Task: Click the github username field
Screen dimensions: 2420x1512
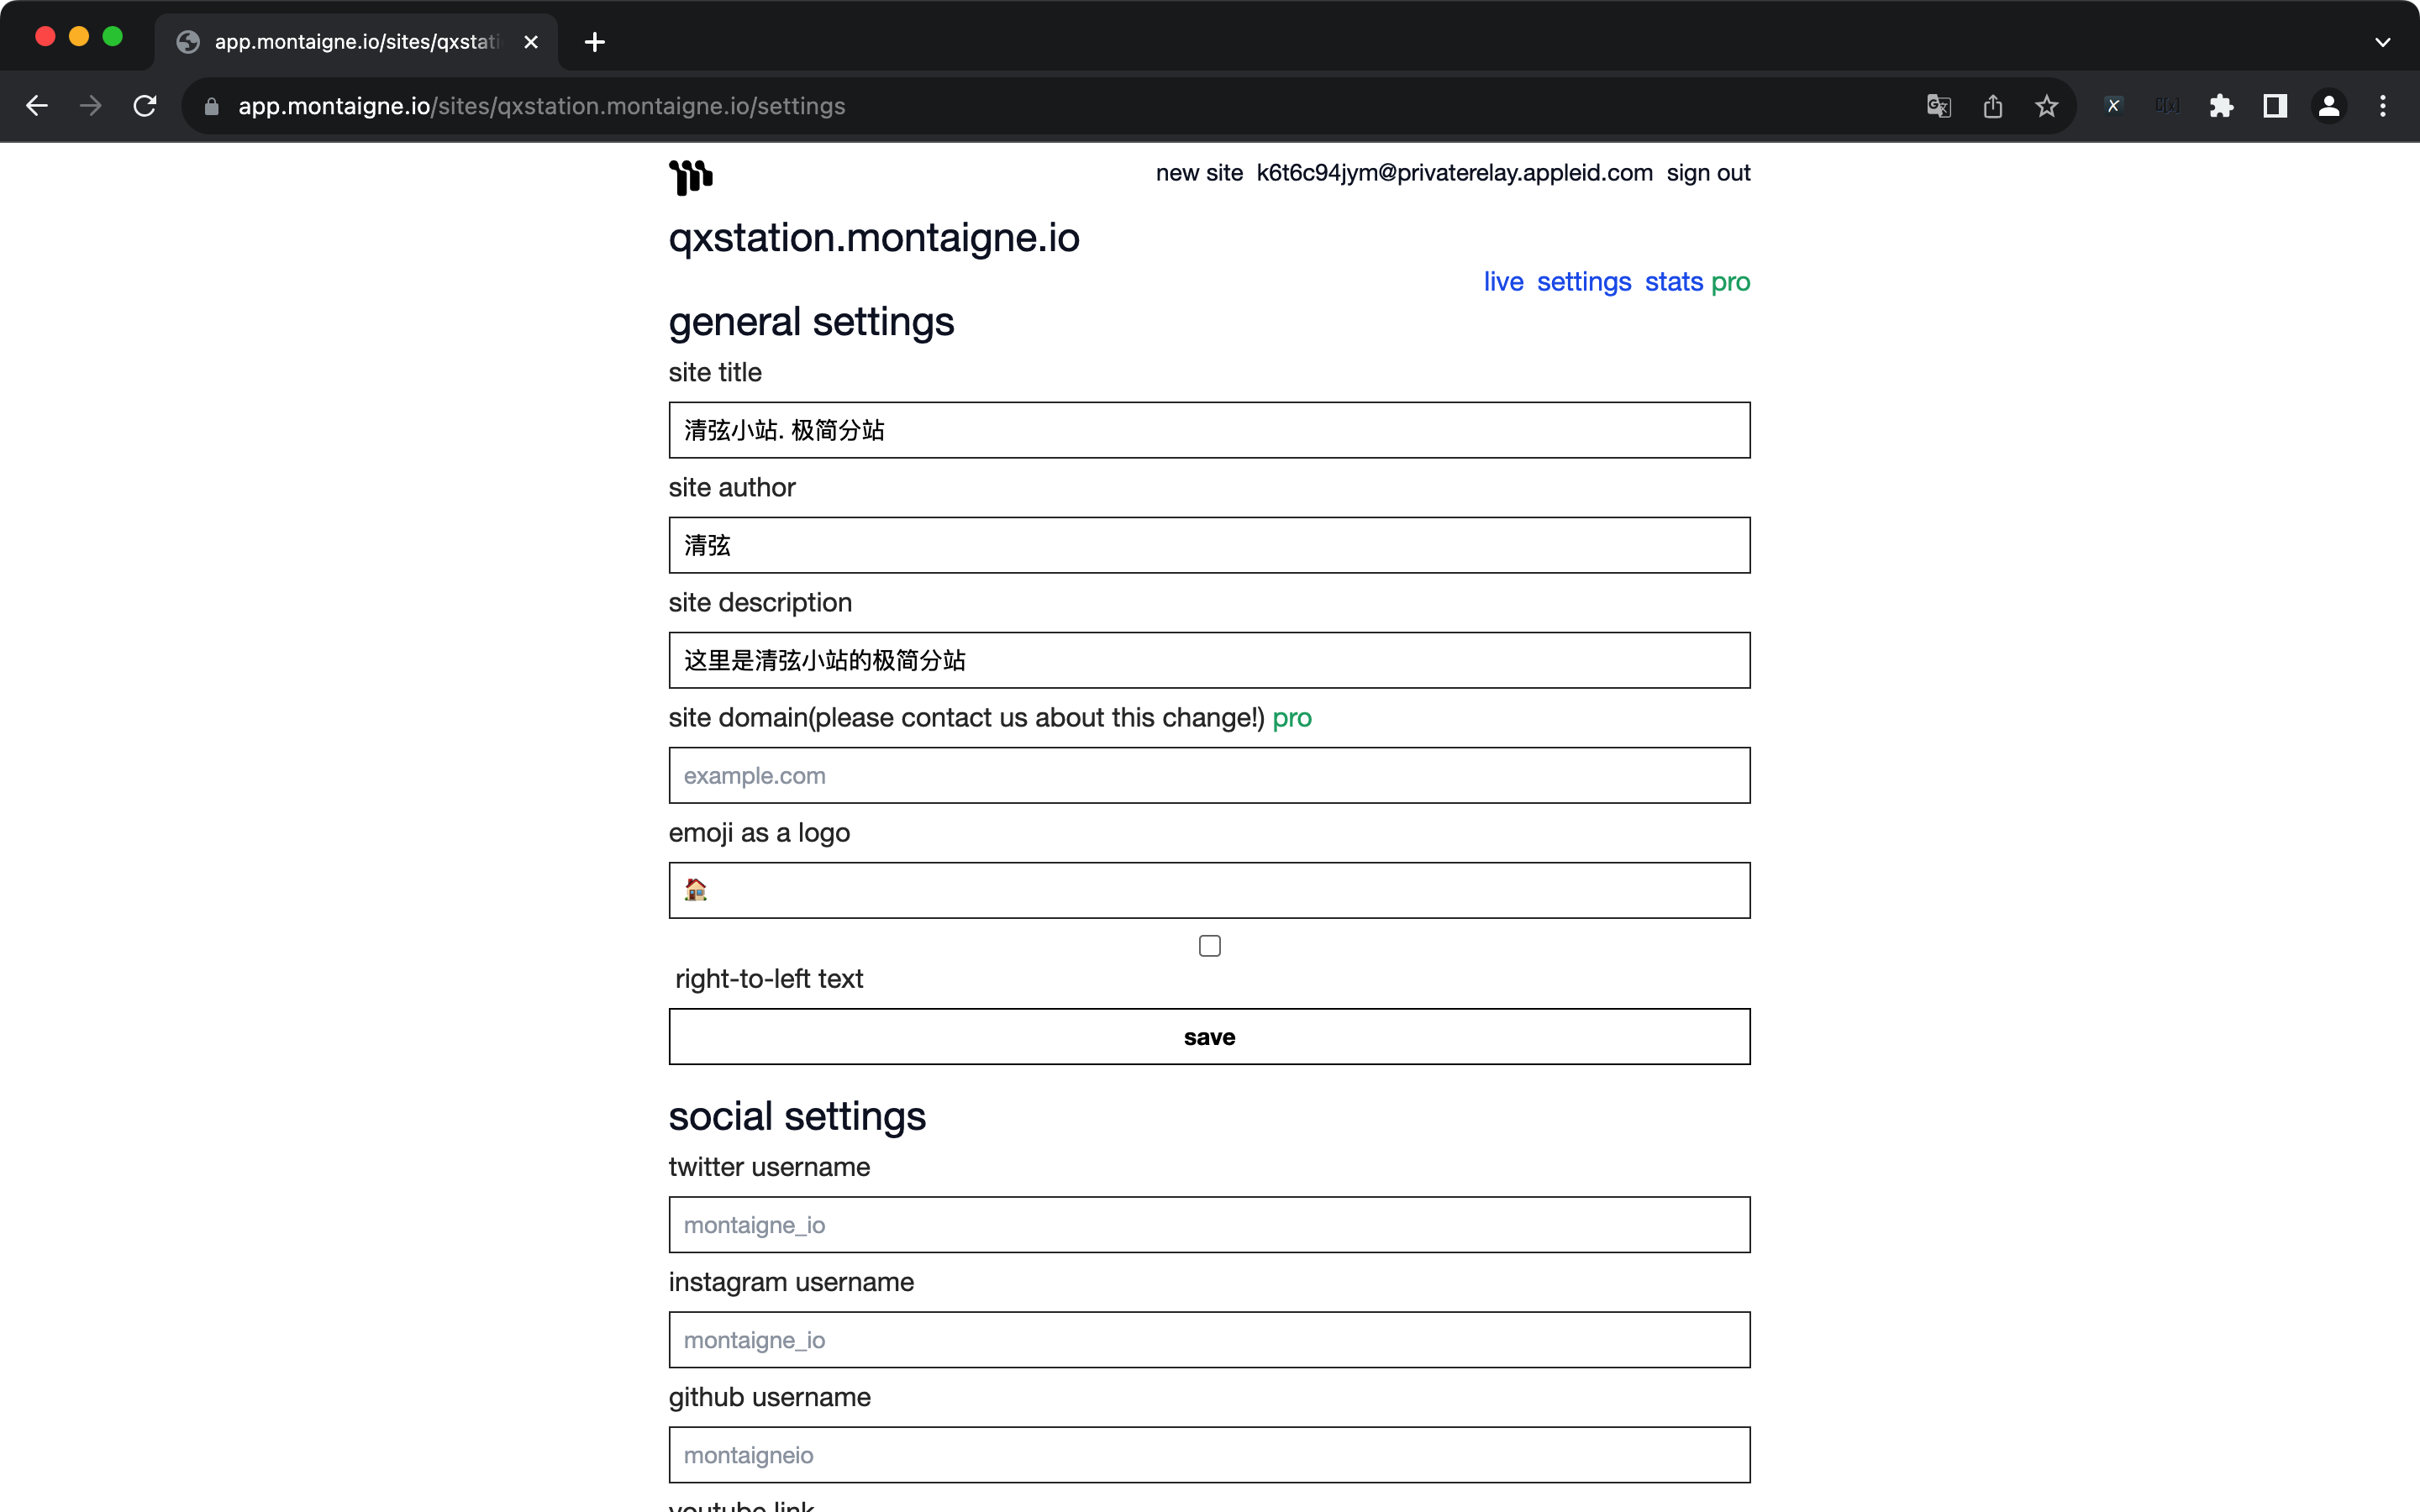Action: coord(1209,1455)
